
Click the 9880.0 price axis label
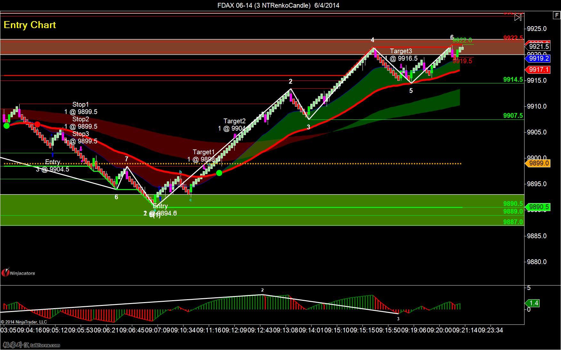(537, 262)
